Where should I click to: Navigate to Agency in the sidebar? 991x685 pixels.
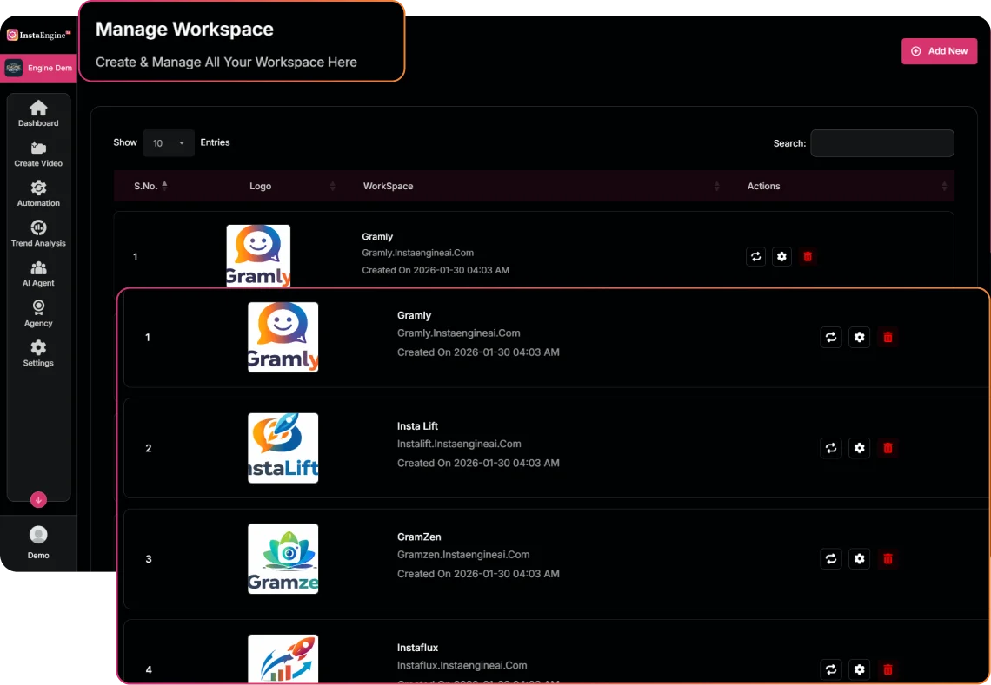click(x=38, y=313)
